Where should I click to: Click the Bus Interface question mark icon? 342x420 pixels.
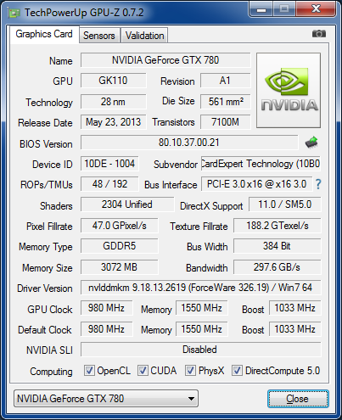pos(318,184)
